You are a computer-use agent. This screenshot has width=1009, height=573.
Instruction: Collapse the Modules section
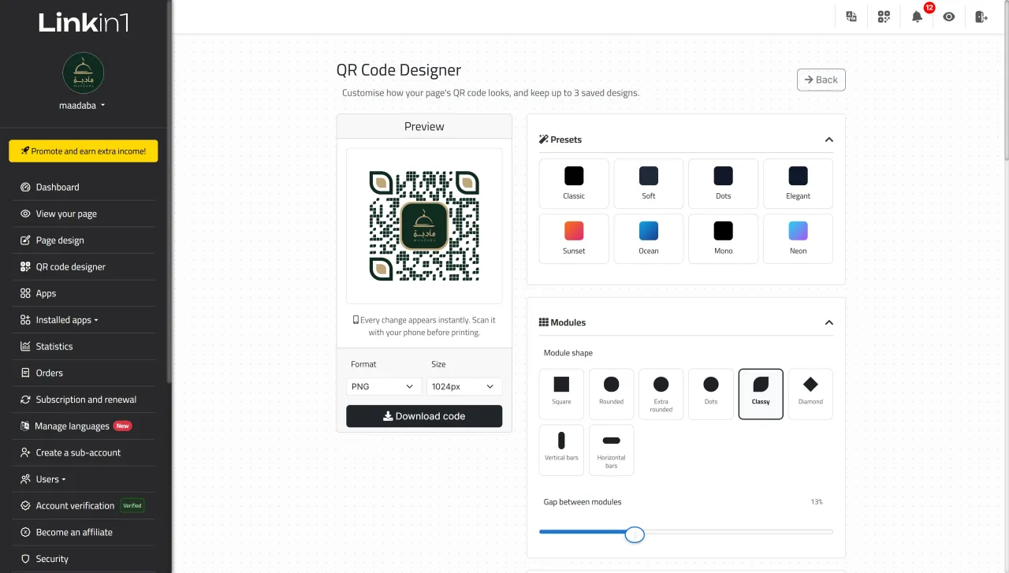click(x=828, y=322)
